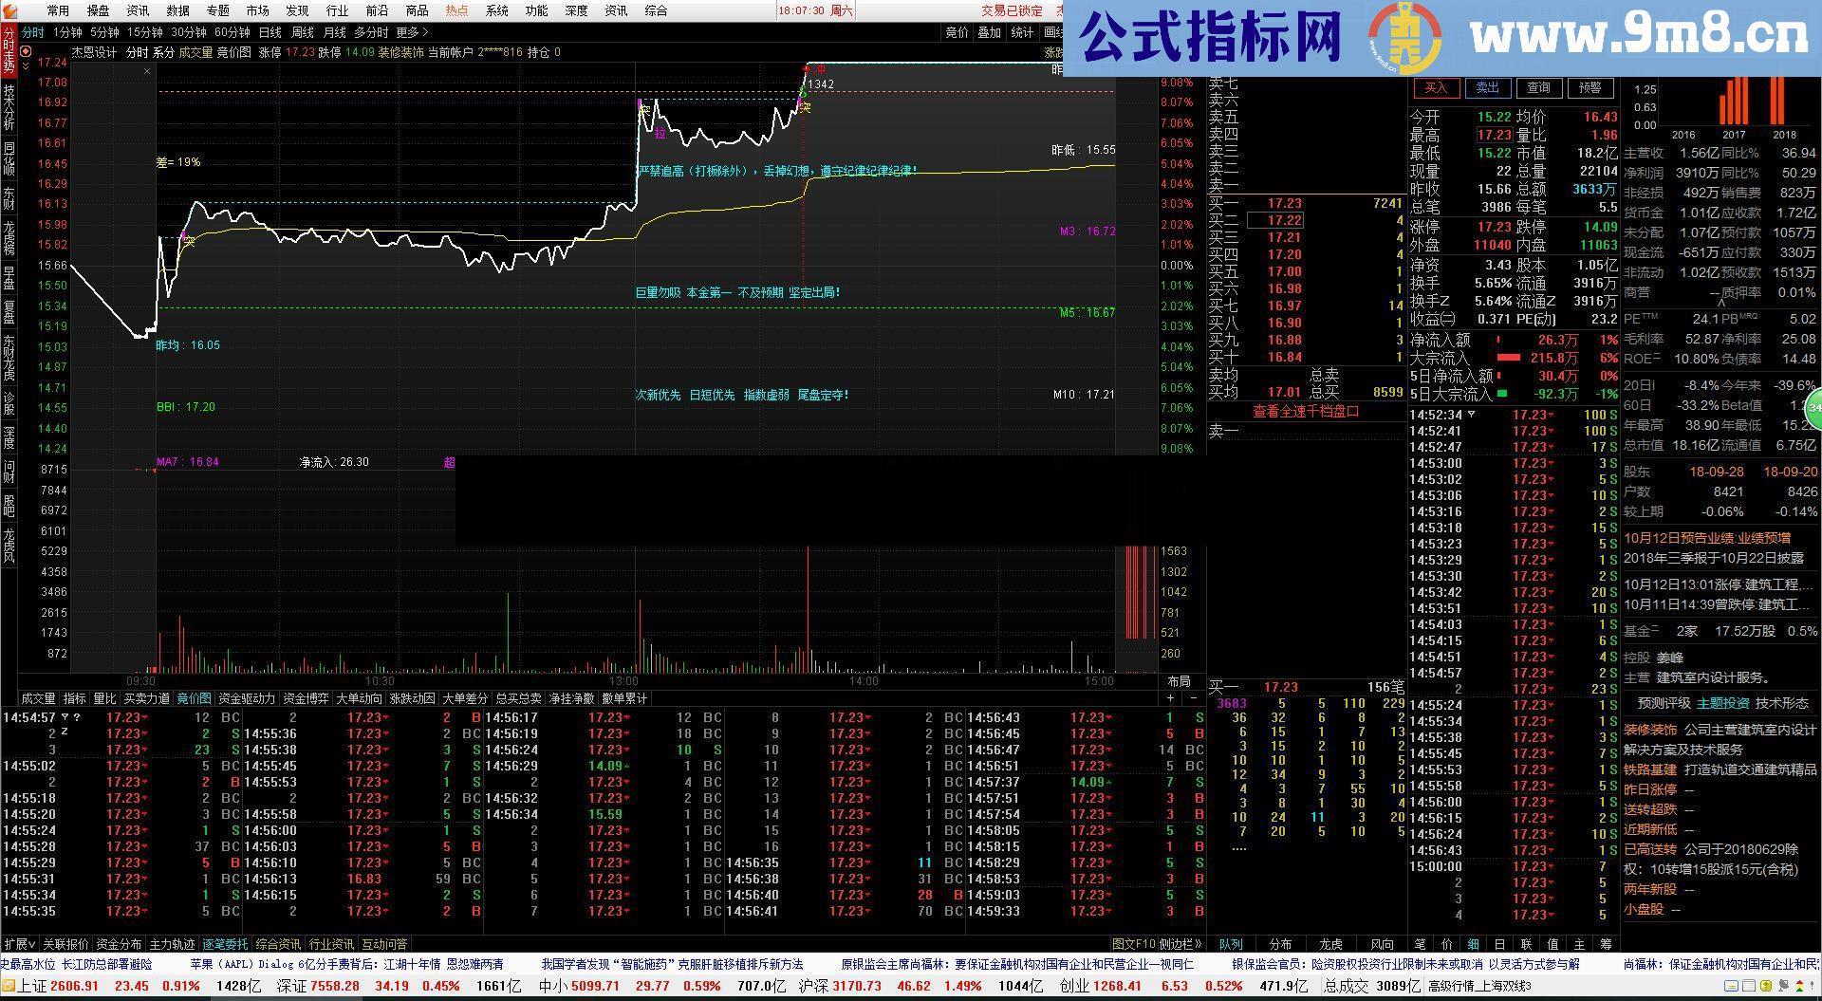
Task: Open the 预警 alert icon in quote panel
Action: point(1590,87)
